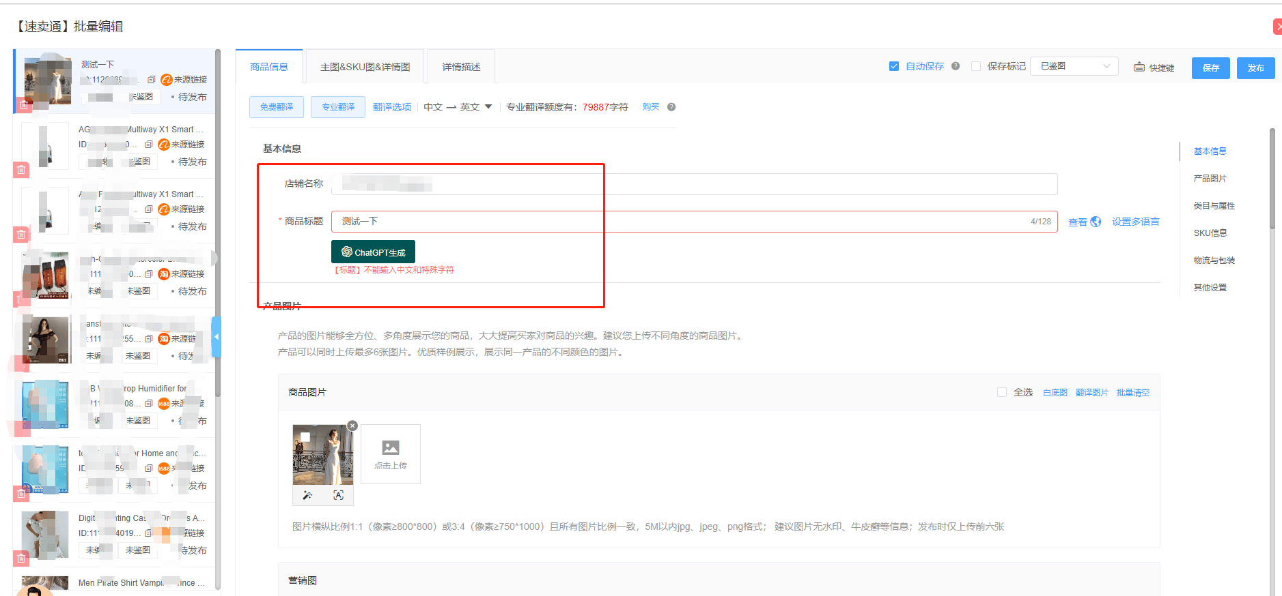The width and height of the screenshot is (1282, 596).
Task: Delete the first product 测试一下 via trash icon
Action: (x=24, y=106)
